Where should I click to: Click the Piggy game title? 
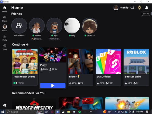tap(43, 65)
